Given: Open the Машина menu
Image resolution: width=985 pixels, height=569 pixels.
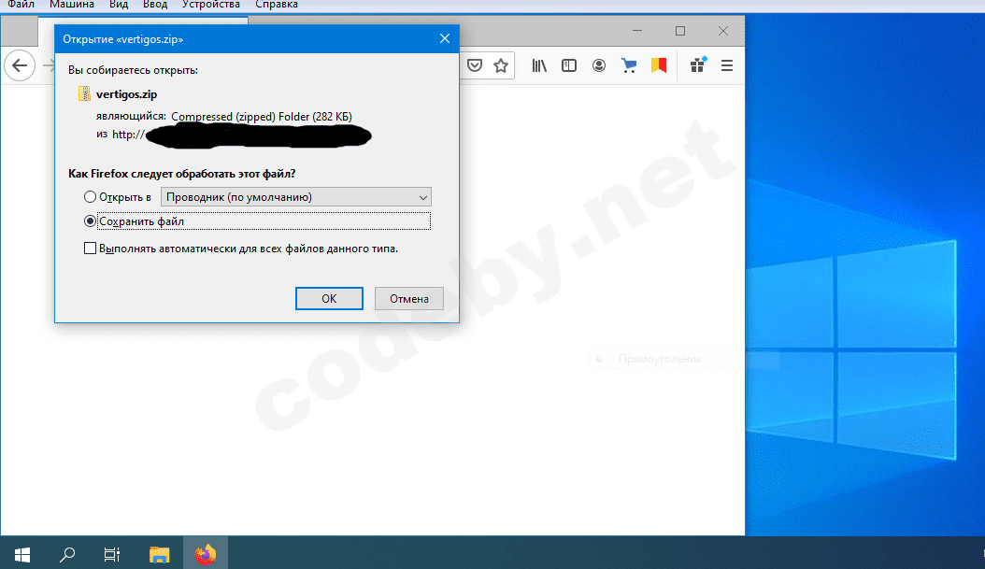Looking at the screenshot, I should (72, 5).
